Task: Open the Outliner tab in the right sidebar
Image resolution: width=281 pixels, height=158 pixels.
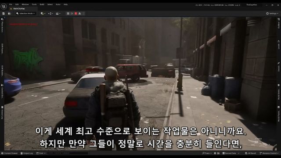Action: coord(278,23)
